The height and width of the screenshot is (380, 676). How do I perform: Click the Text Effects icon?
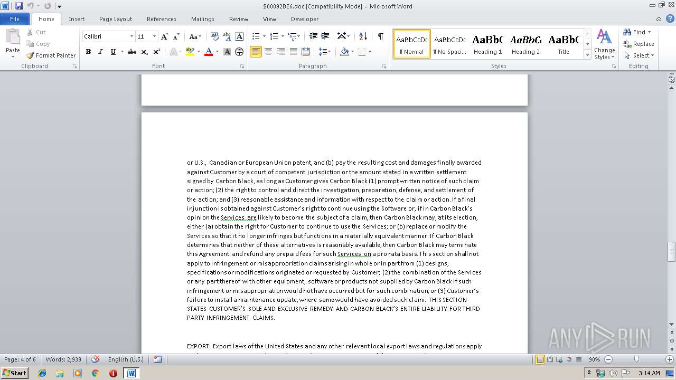pyautogui.click(x=173, y=52)
